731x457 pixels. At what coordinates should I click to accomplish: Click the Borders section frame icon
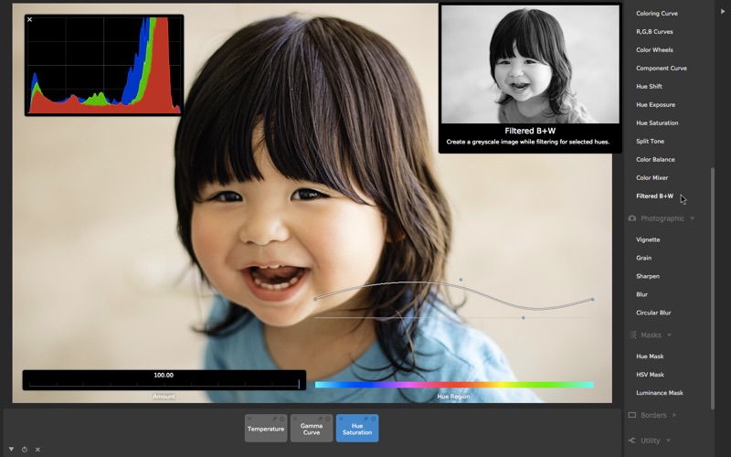631,415
